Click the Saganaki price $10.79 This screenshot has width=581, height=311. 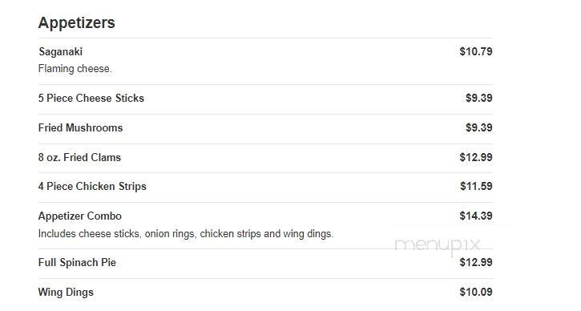(x=476, y=51)
